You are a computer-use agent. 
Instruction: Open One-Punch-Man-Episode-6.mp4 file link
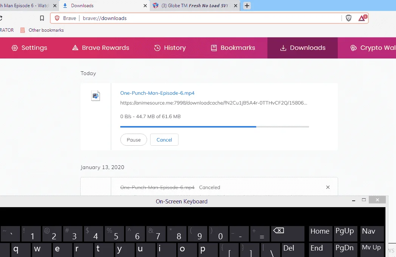[157, 93]
